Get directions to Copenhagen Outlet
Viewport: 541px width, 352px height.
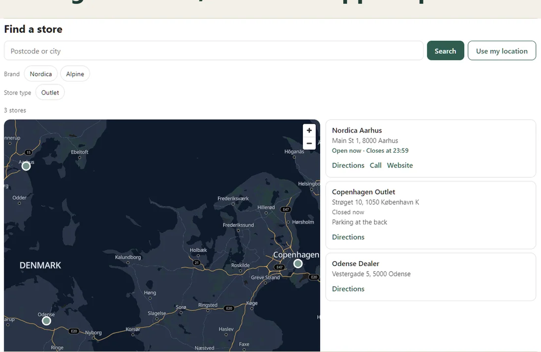click(348, 237)
